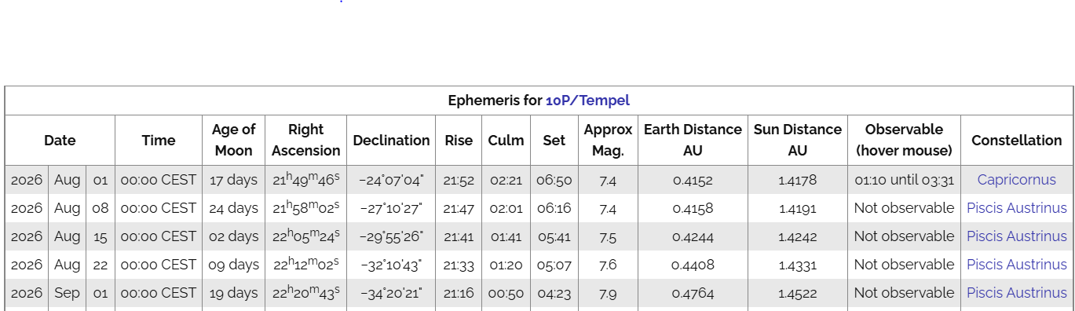Click the Observable (hover mouse) column header
The image size is (1075, 311).
point(904,140)
